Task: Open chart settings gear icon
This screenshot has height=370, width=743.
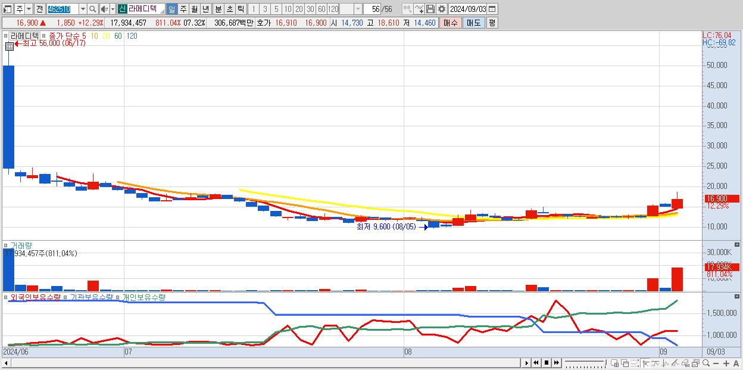Action: [441, 9]
